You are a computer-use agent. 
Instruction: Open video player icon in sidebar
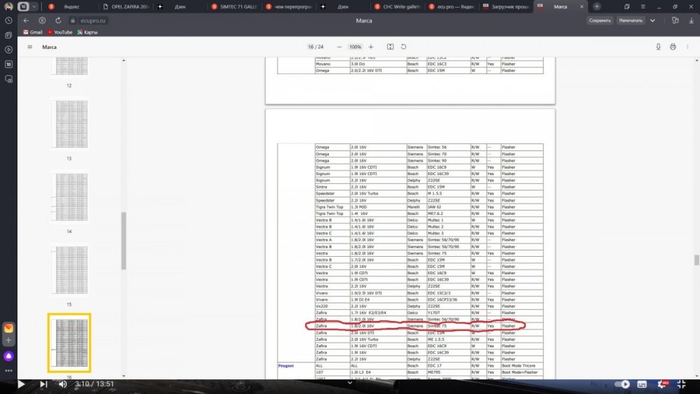point(8,50)
